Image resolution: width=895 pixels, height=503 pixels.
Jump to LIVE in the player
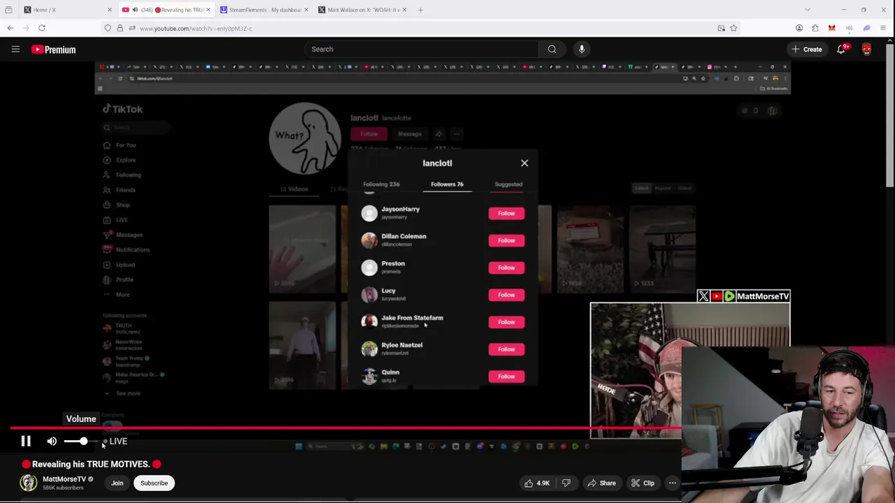point(115,441)
